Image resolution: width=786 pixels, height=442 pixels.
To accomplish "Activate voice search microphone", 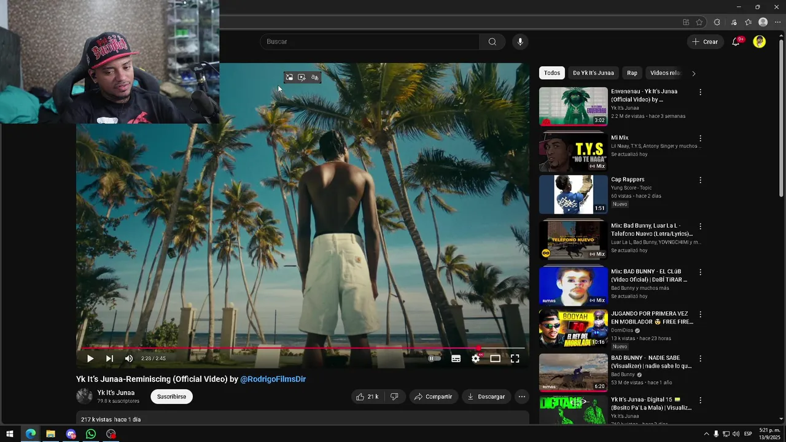I will click(x=520, y=42).
